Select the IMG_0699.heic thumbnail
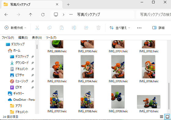 (x=56, y=44)
